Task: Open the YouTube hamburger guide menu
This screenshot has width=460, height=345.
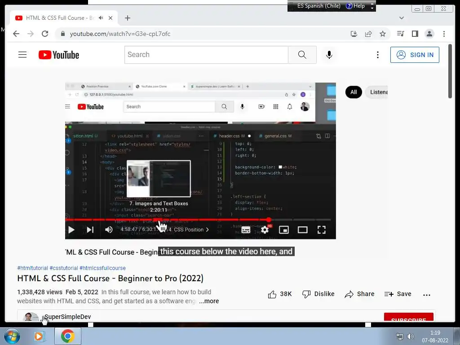Action: pyautogui.click(x=22, y=54)
